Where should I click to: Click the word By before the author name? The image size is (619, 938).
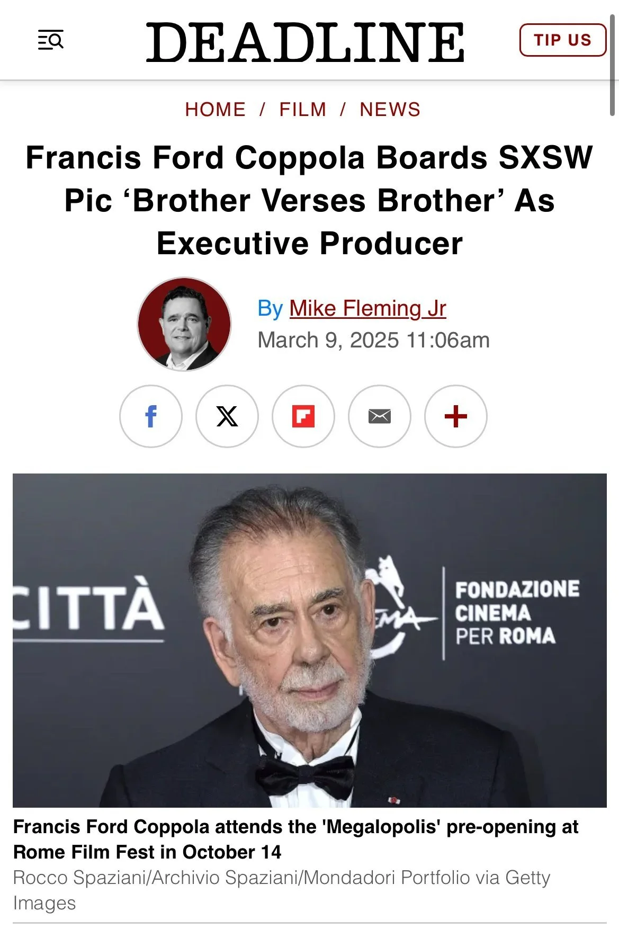pos(270,308)
